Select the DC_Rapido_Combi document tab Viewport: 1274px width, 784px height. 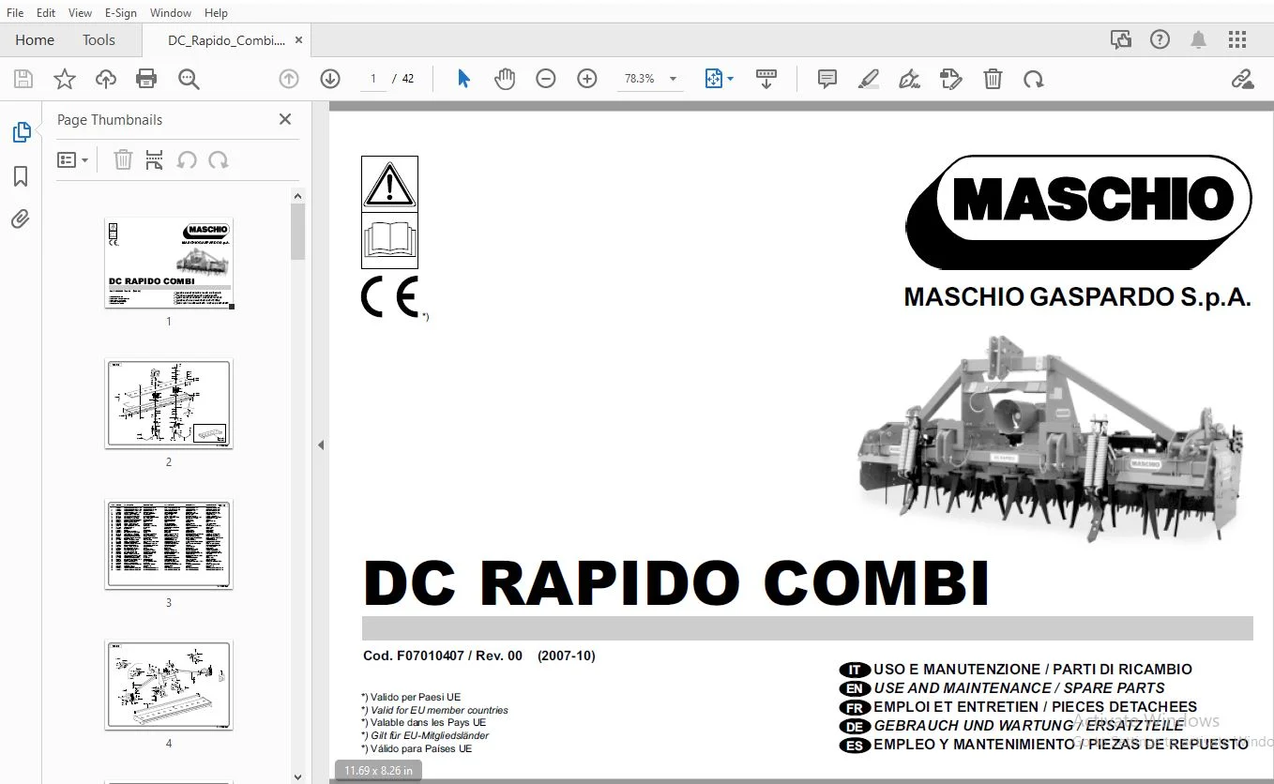(x=226, y=40)
